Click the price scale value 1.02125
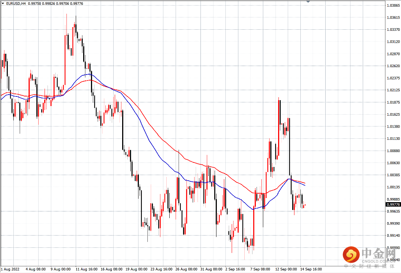The width and height of the screenshot is (401, 273). 393,90
